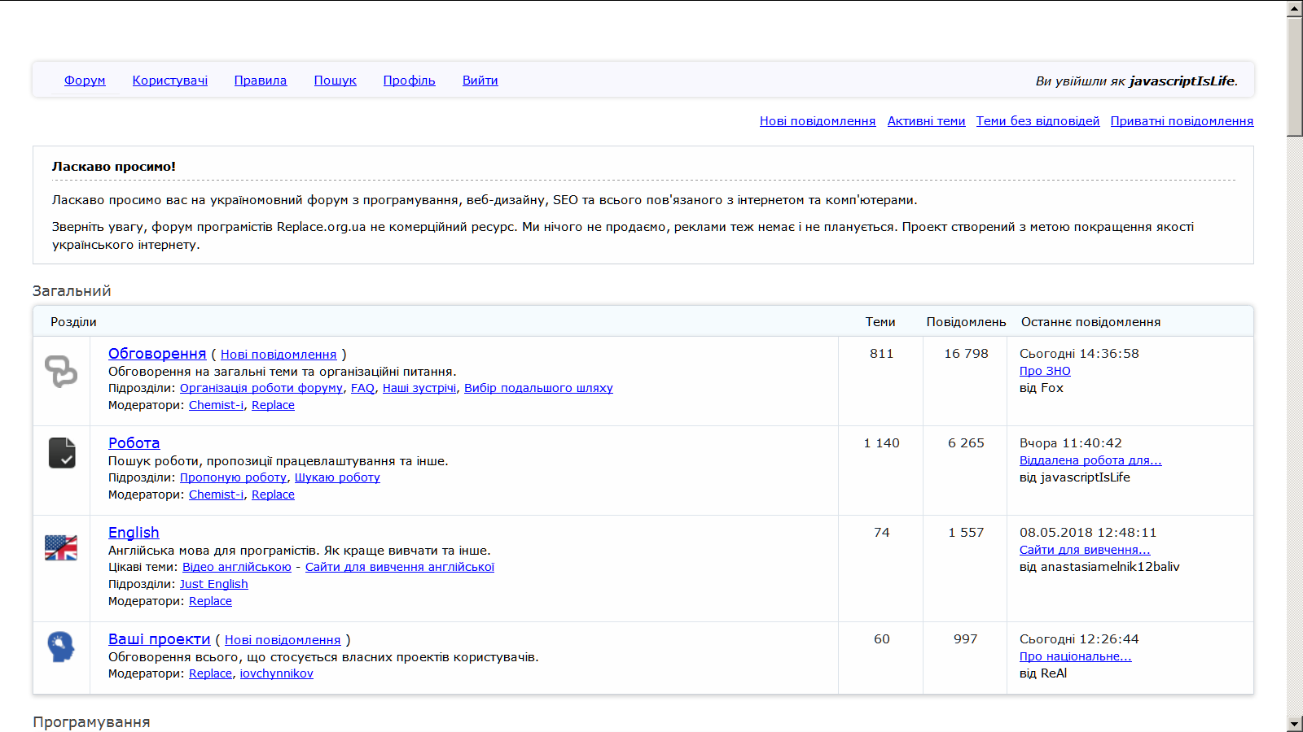Open the Про ЗНО topic
The image size is (1303, 732).
[x=1045, y=370]
